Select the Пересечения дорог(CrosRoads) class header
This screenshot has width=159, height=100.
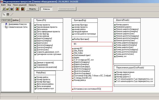coord(134,68)
